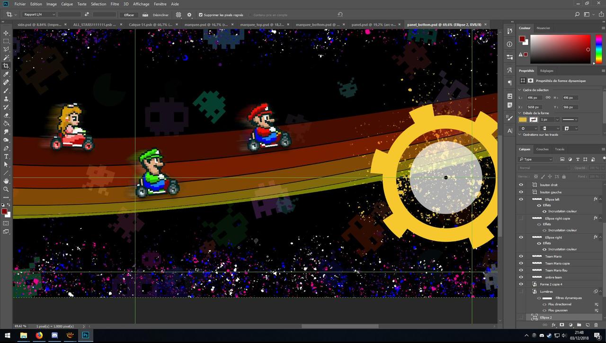Select the Paint Bucket tool

pyautogui.click(x=6, y=123)
